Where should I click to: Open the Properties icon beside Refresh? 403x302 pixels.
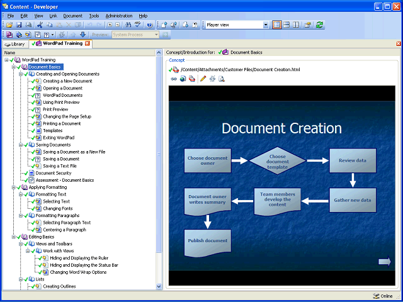pos(308,25)
